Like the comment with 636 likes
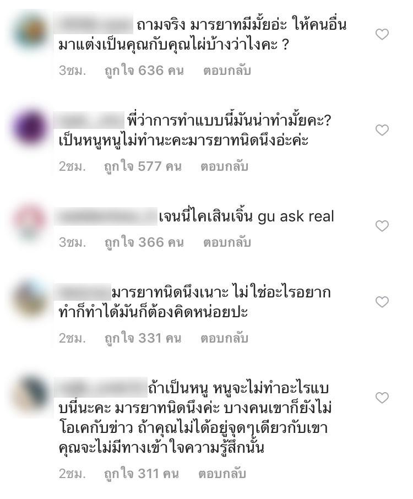413x499 pixels. (382, 34)
